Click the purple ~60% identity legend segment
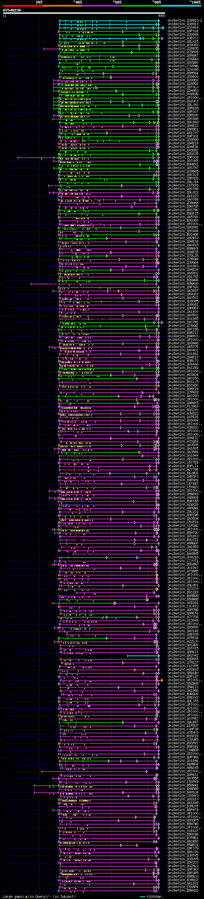The image size is (204, 899). click(102, 6)
